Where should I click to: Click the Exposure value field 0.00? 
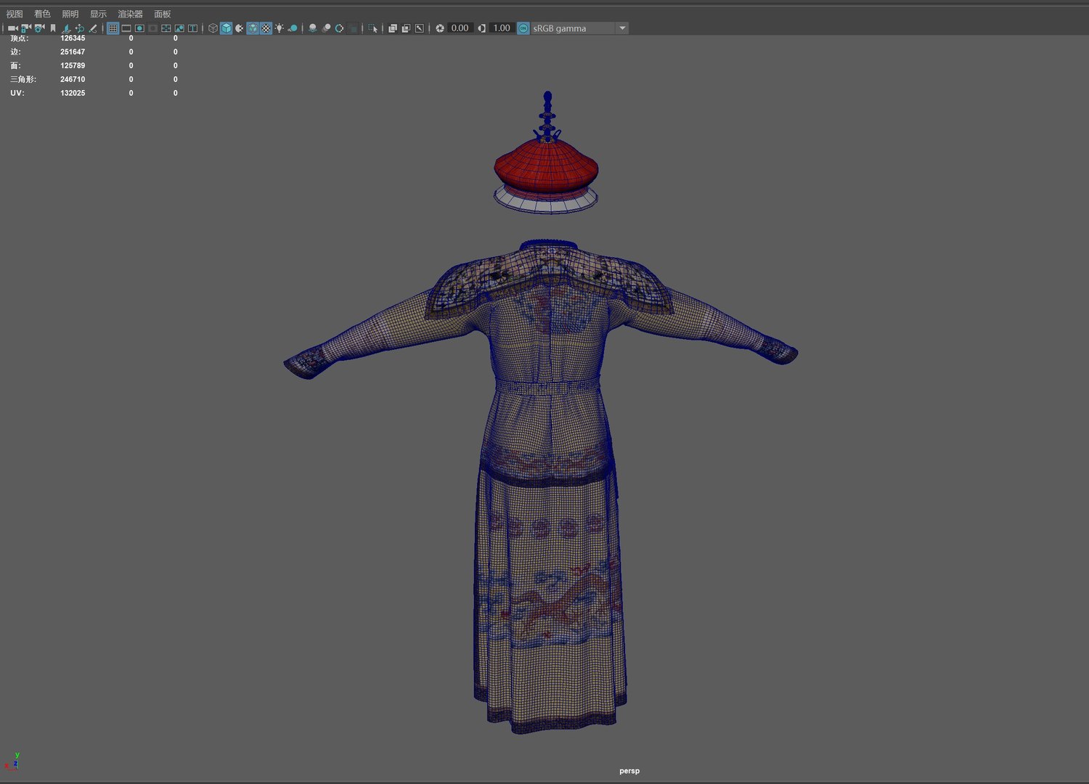[460, 28]
